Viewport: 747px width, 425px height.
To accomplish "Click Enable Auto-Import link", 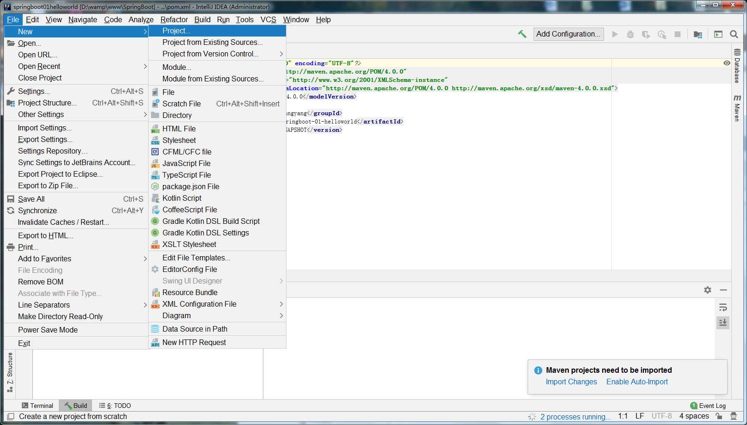I will point(637,382).
